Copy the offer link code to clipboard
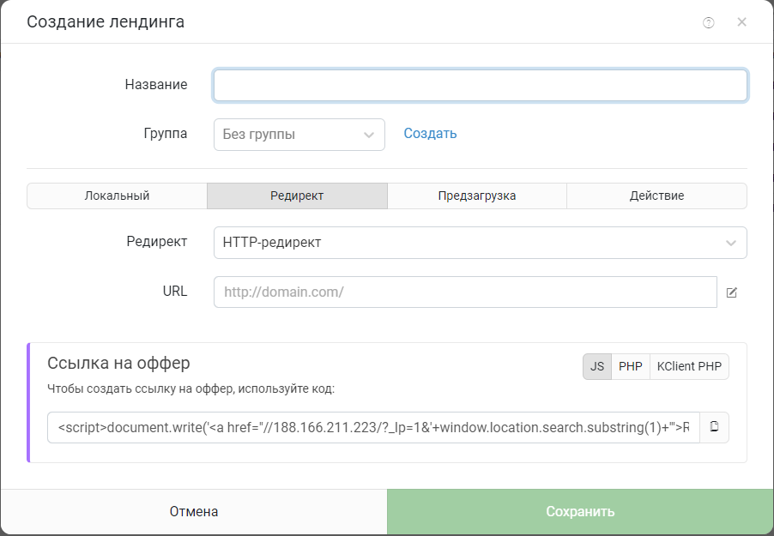The image size is (774, 536). coord(714,427)
